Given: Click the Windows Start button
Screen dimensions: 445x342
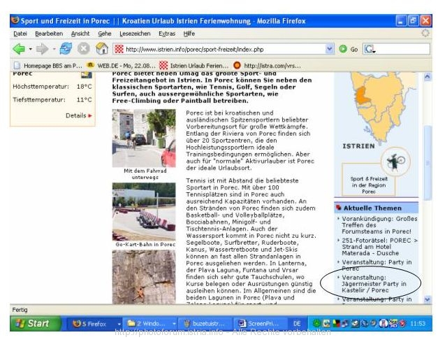Looking at the screenshot, I should click(x=35, y=324).
